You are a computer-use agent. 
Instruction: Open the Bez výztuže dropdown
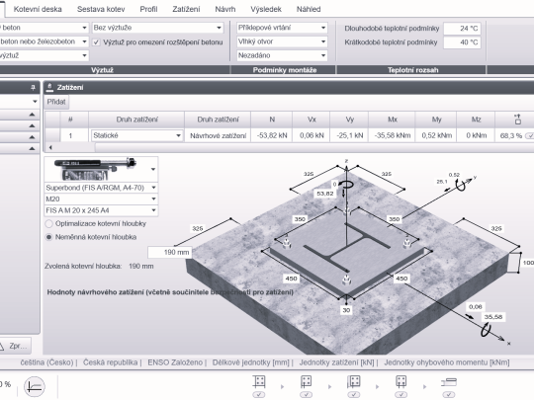point(157,28)
